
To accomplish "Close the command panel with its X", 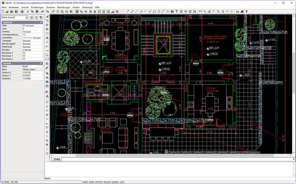I will [294, 159].
